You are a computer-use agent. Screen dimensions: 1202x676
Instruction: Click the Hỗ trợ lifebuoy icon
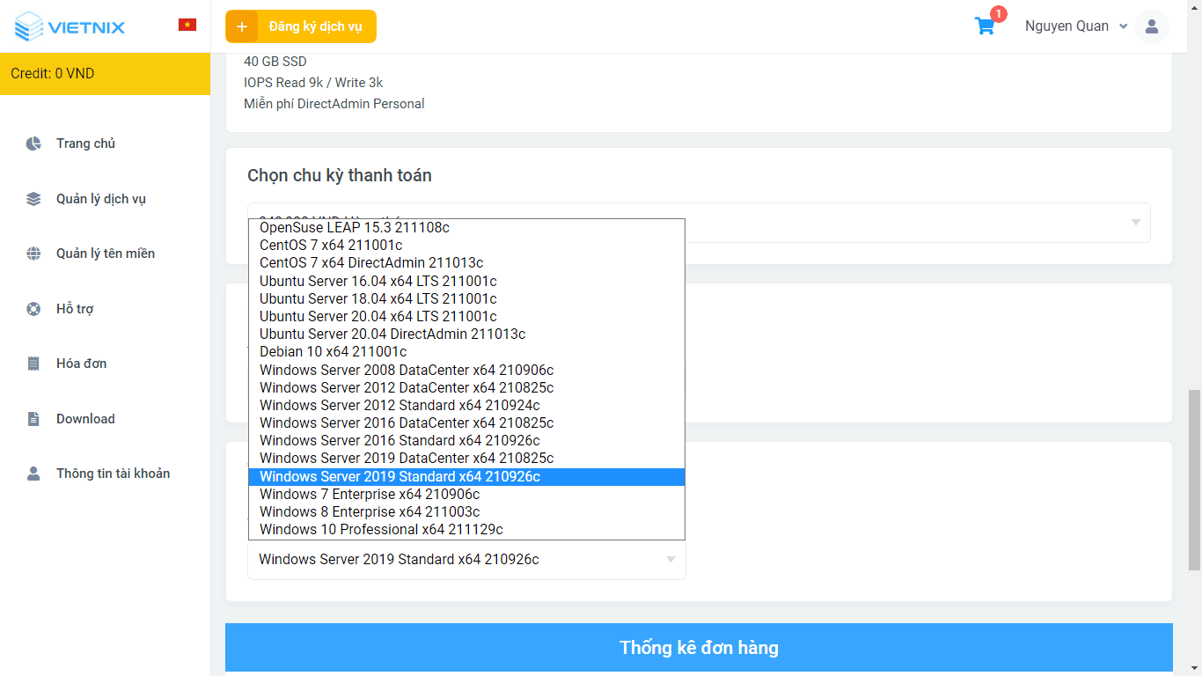pyautogui.click(x=33, y=309)
